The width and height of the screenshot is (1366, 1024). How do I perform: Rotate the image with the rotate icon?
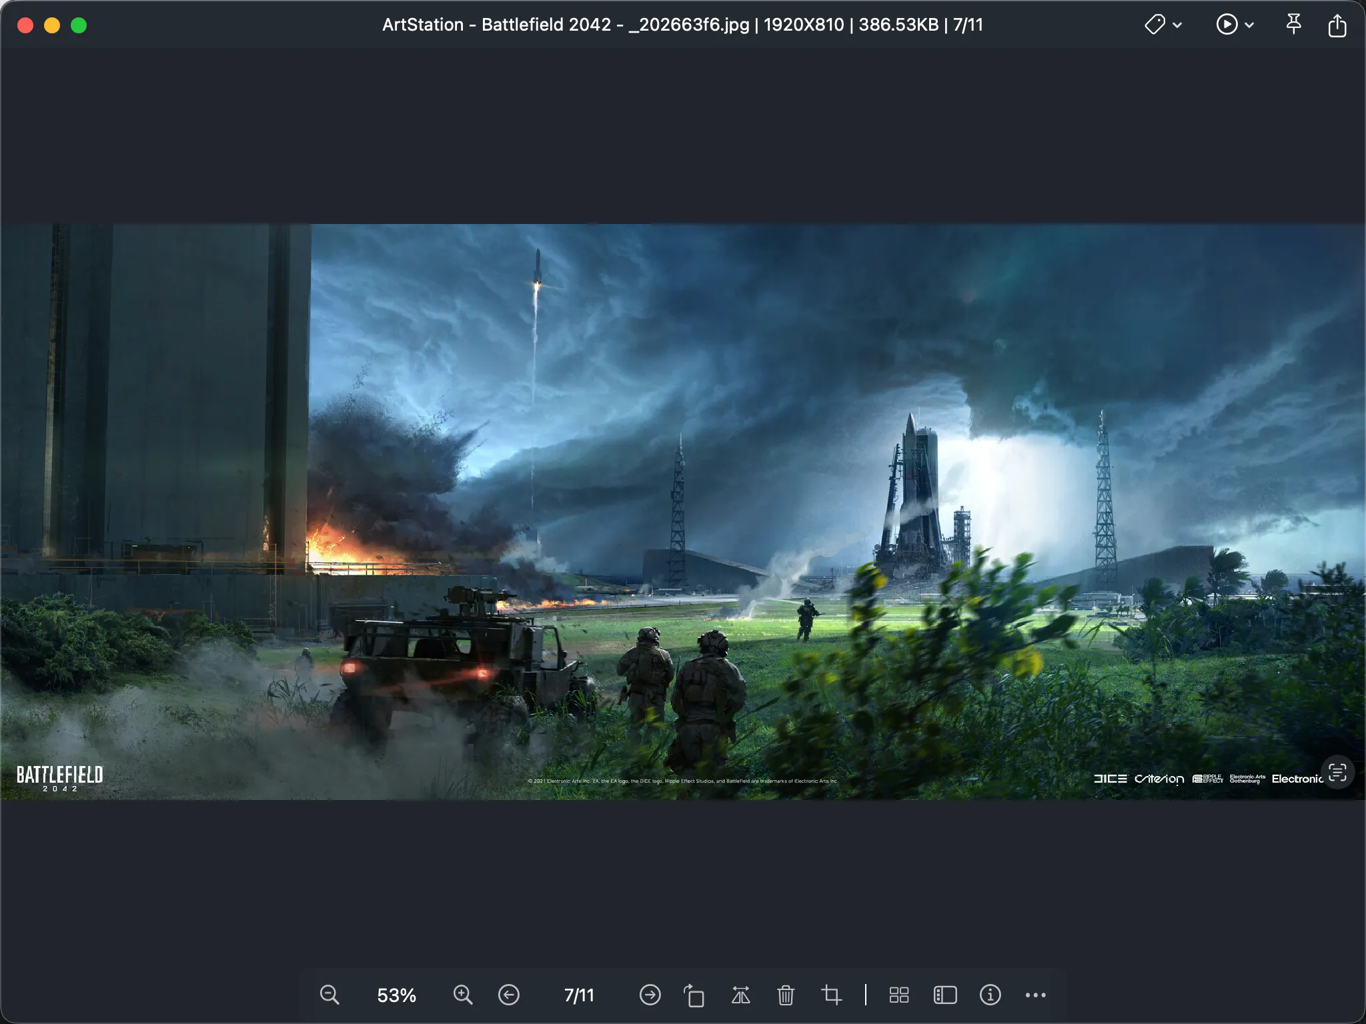694,995
